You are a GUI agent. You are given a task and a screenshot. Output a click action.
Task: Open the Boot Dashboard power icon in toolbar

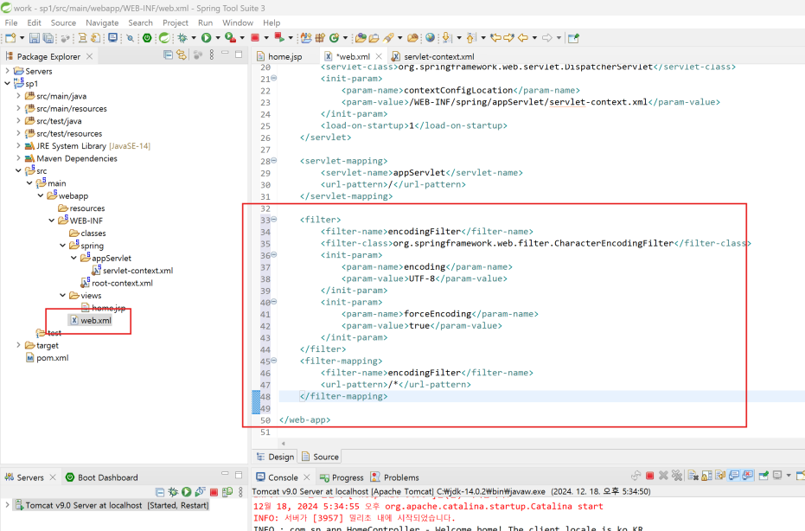coord(147,38)
